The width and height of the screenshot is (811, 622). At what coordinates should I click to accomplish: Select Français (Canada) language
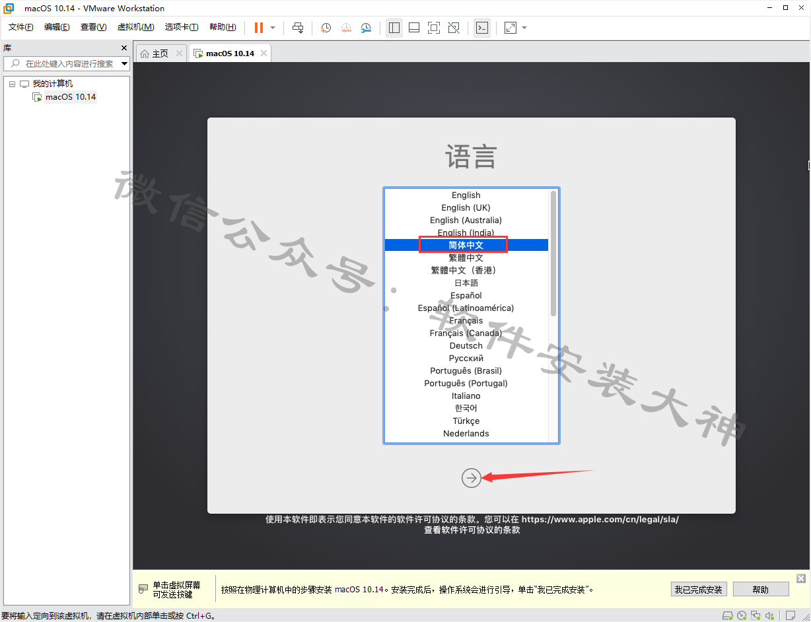(x=466, y=333)
